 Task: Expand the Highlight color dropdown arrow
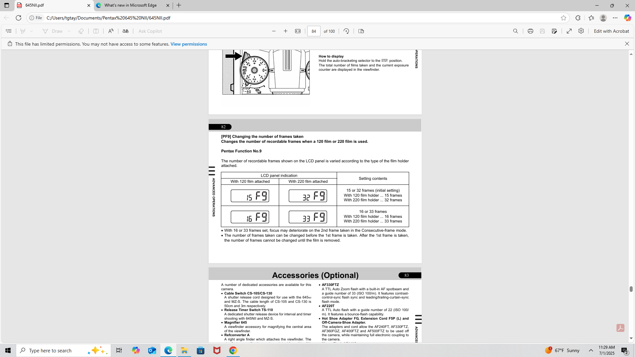point(31,31)
